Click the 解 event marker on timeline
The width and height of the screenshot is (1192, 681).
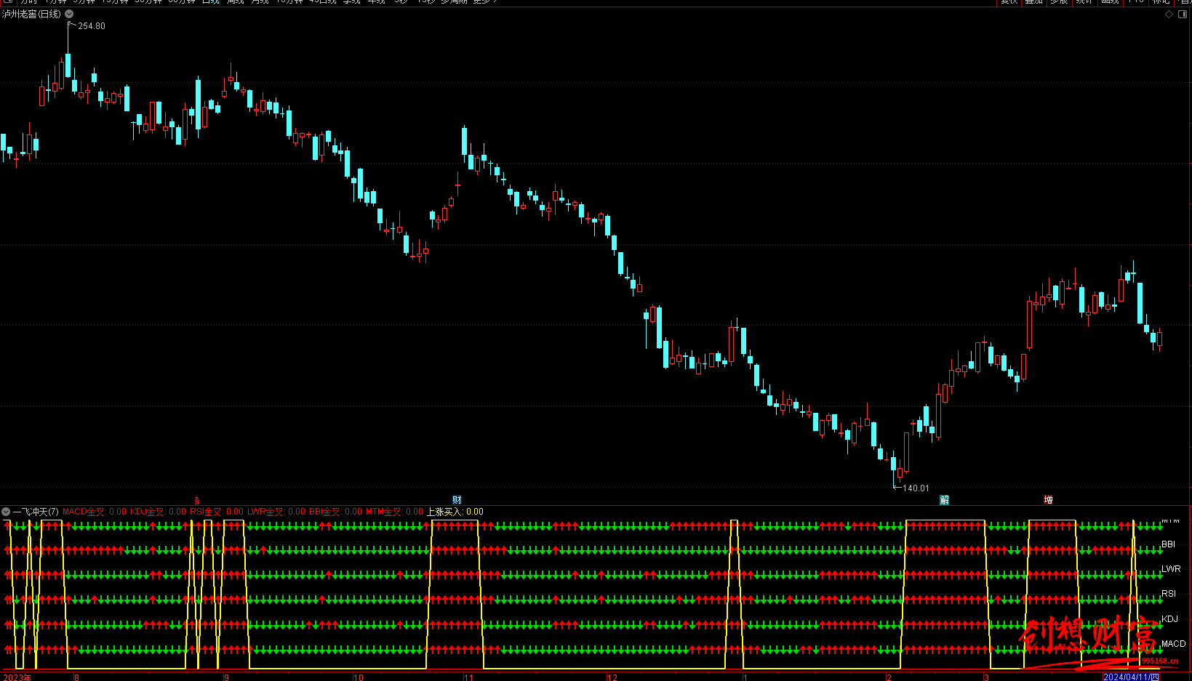pyautogui.click(x=944, y=500)
